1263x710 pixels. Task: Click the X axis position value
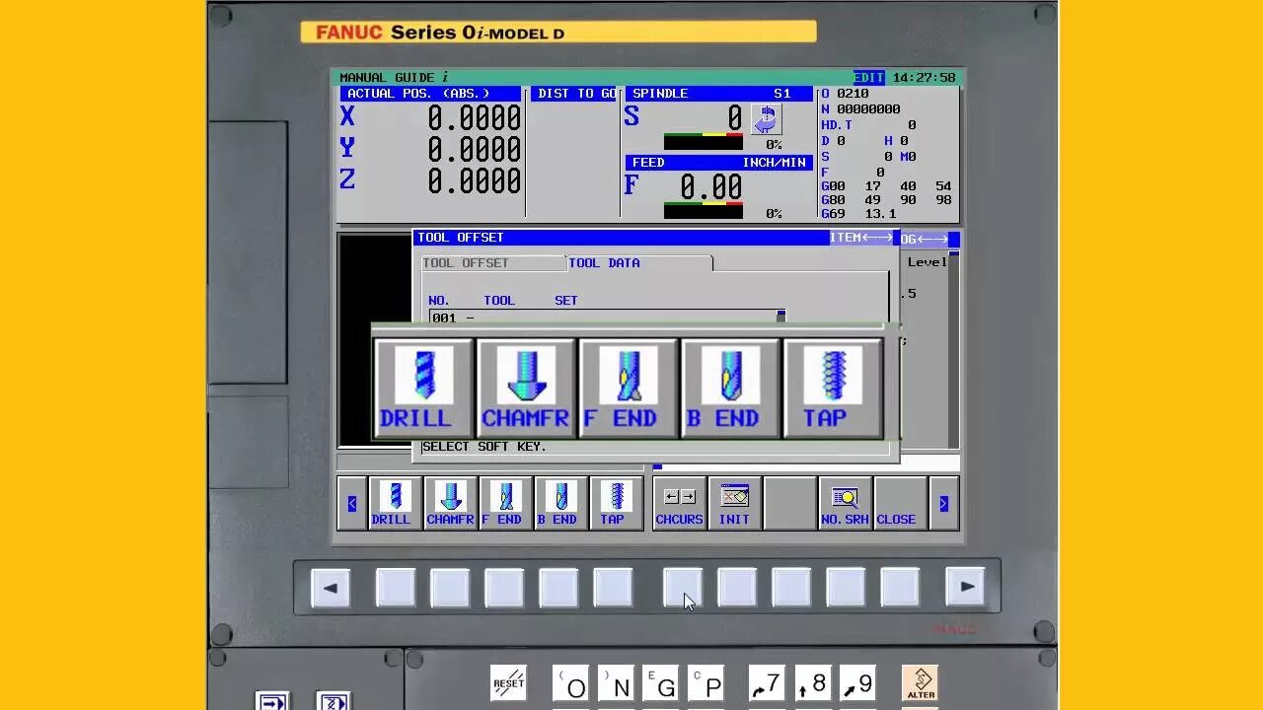tap(474, 118)
